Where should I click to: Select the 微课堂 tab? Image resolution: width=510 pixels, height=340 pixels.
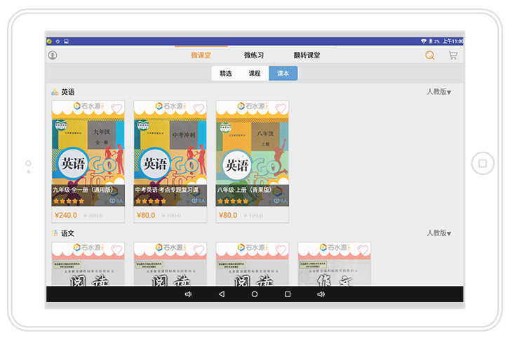tap(201, 55)
